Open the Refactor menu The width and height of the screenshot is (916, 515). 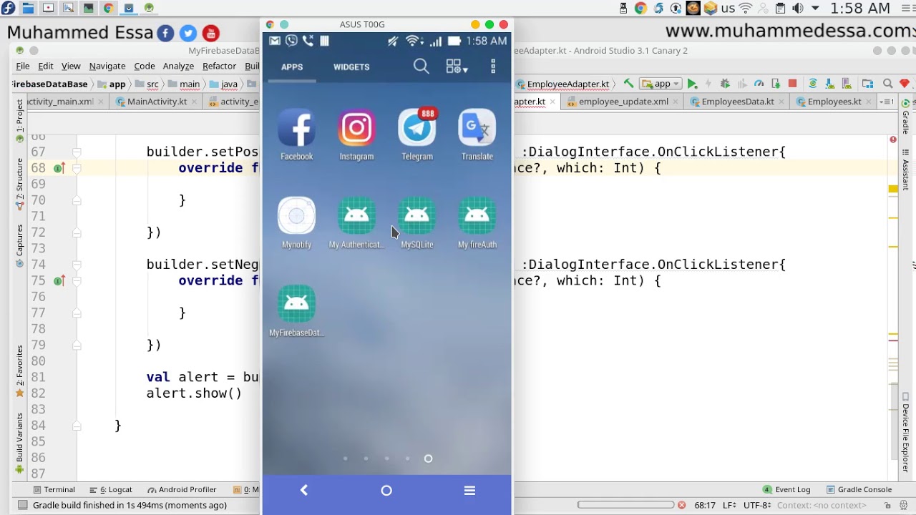coord(219,66)
